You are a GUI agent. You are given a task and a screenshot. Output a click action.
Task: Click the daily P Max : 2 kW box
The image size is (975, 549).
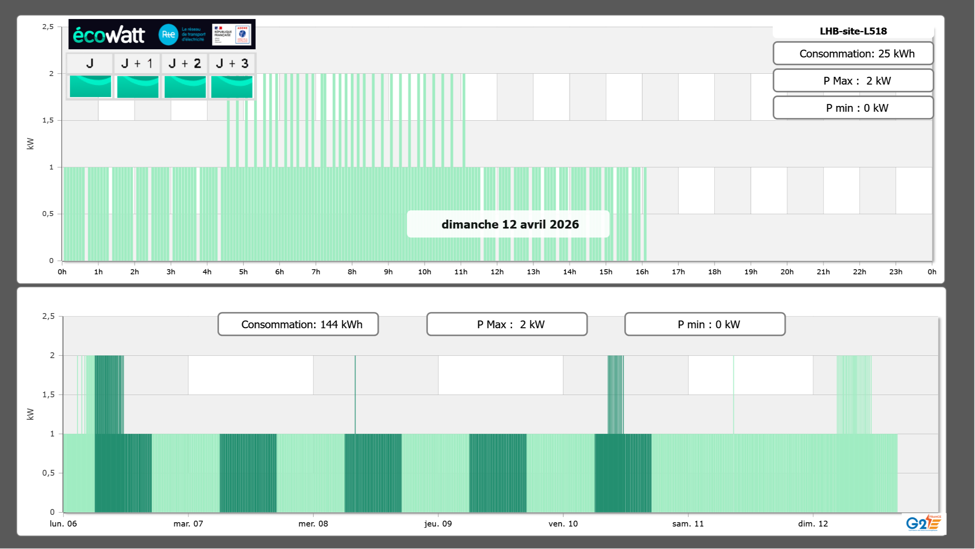pos(853,81)
